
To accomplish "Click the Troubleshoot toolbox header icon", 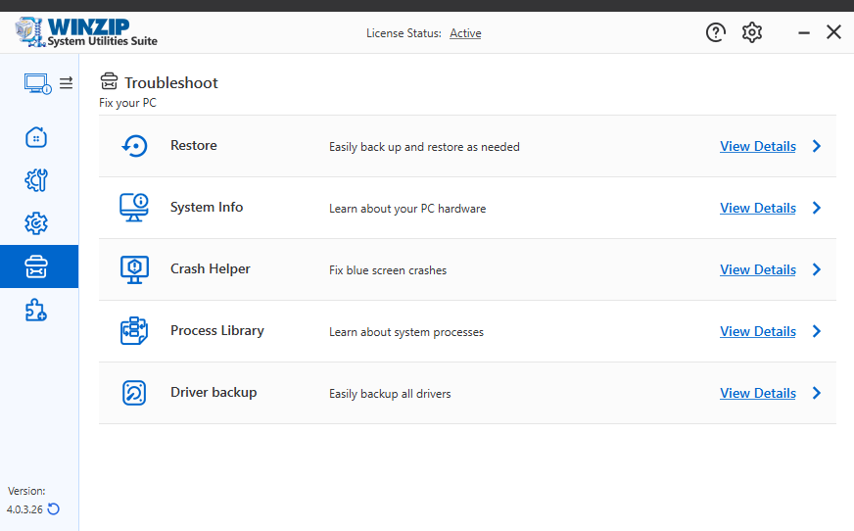I will pyautogui.click(x=109, y=81).
